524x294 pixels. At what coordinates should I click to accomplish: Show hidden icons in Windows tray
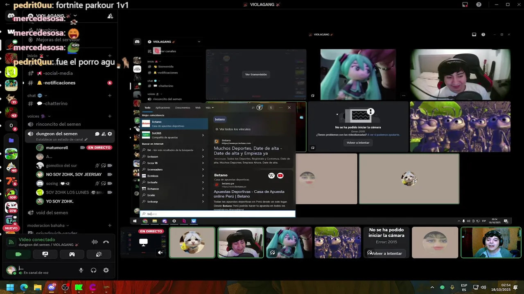pos(432,287)
